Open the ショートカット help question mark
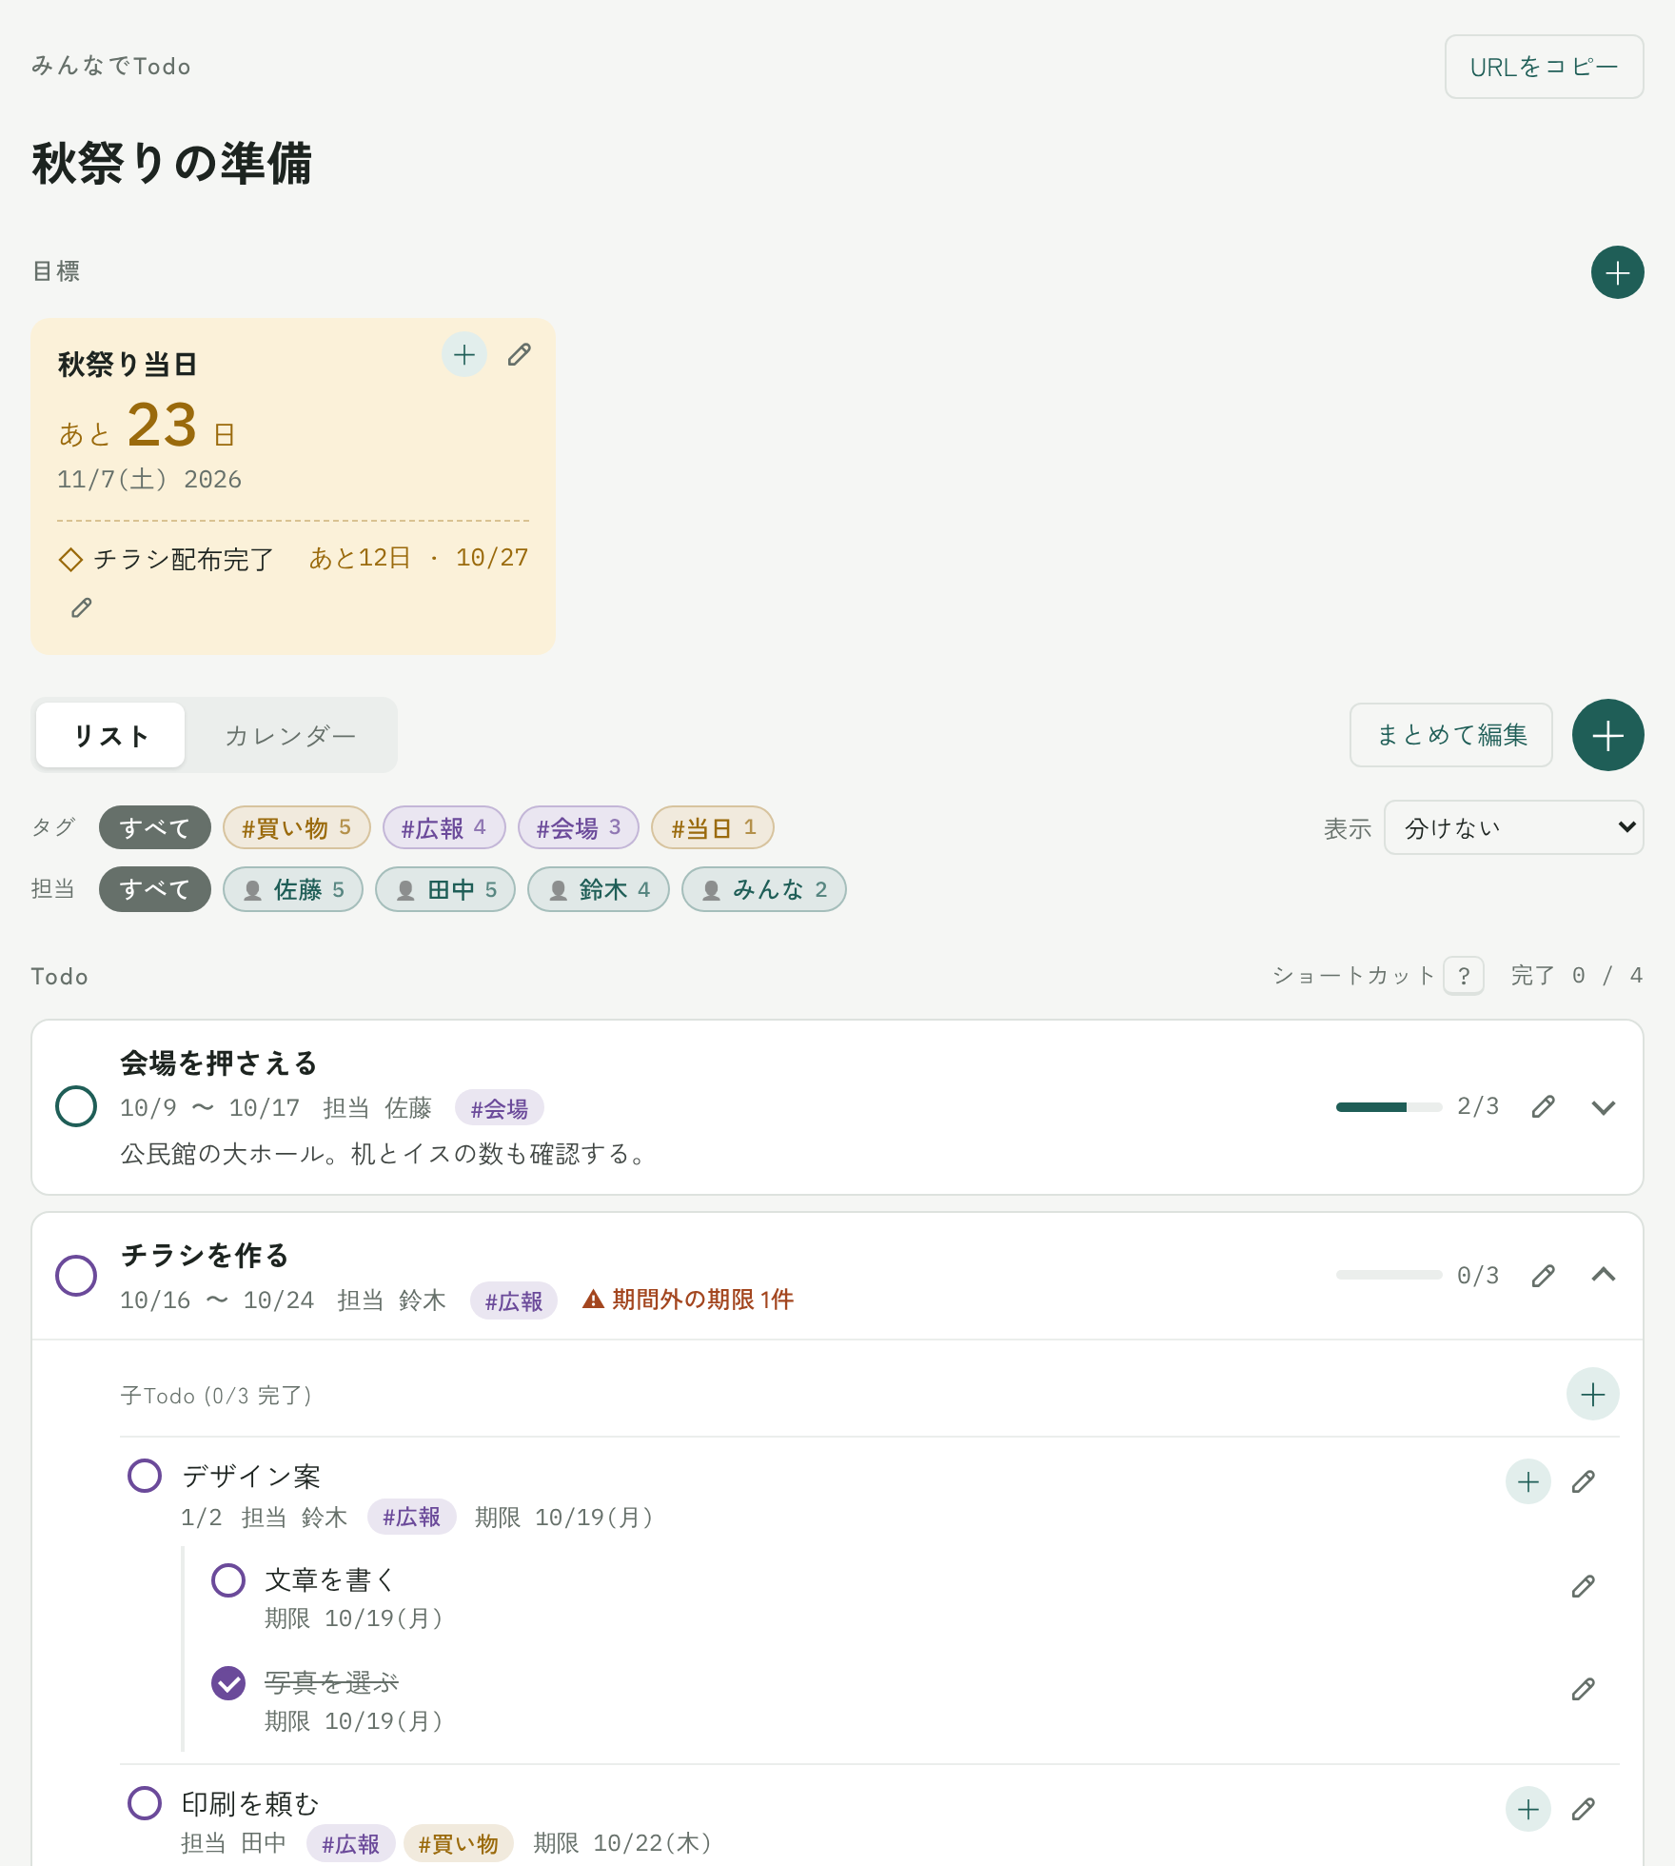 pyautogui.click(x=1464, y=976)
